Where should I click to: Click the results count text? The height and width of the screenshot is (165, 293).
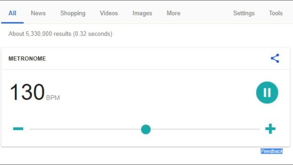click(x=60, y=34)
